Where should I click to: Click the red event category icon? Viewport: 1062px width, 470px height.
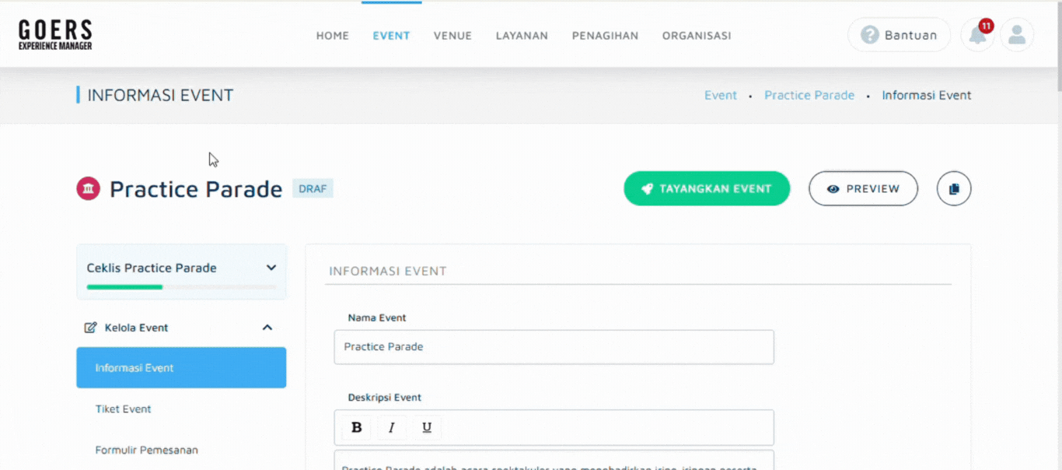point(88,188)
